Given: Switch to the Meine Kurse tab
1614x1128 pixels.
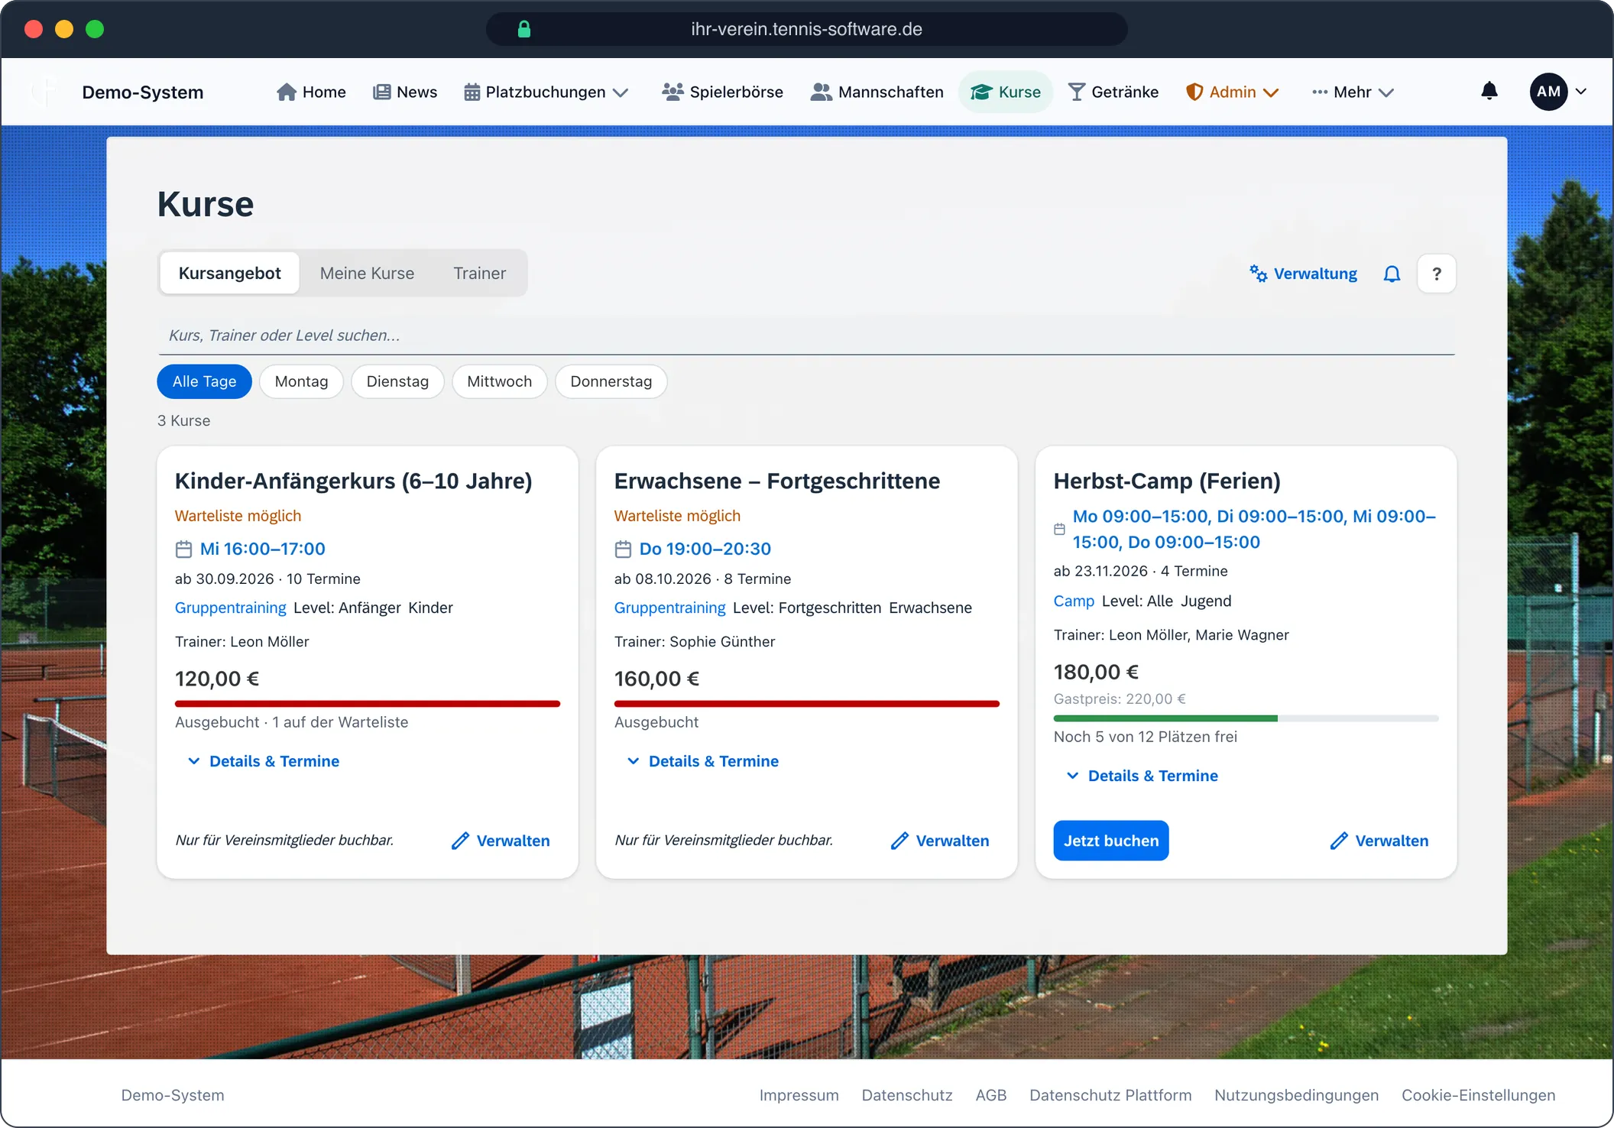Looking at the screenshot, I should tap(367, 273).
